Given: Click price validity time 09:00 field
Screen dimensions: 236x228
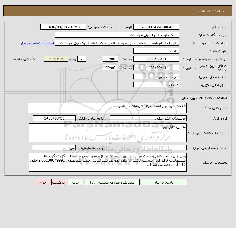Looking at the screenshot, I should pos(110,68).
